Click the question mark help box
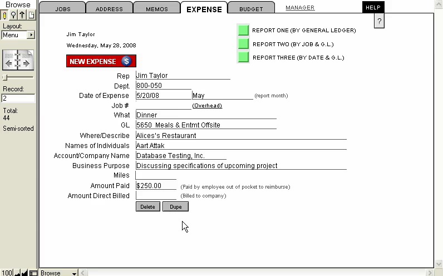443x276 pixels. click(379, 21)
